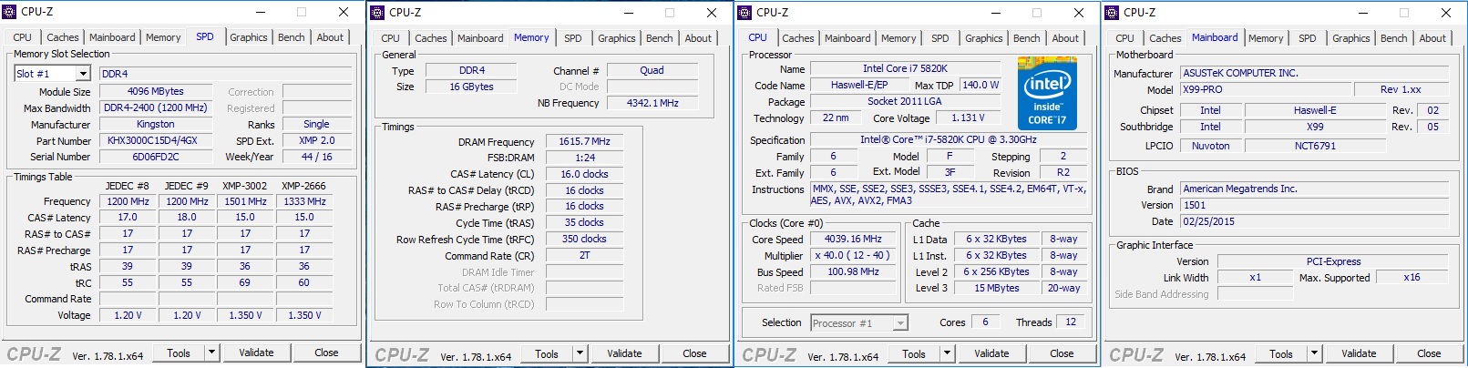
Task: Click the Part Number field KHX3000C15D4/4GX
Action: 155,141
